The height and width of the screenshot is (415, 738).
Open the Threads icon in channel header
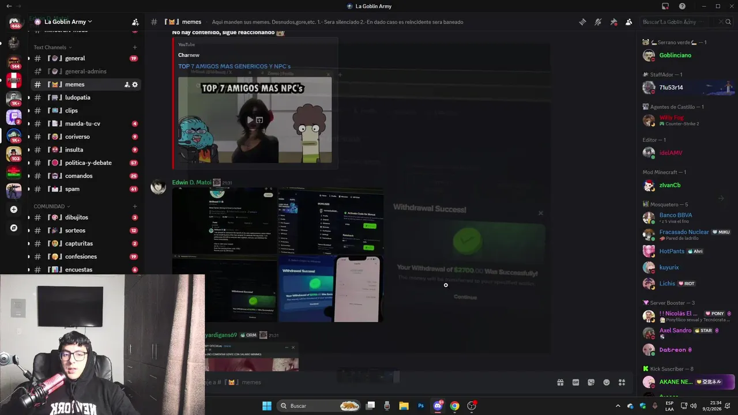582,22
